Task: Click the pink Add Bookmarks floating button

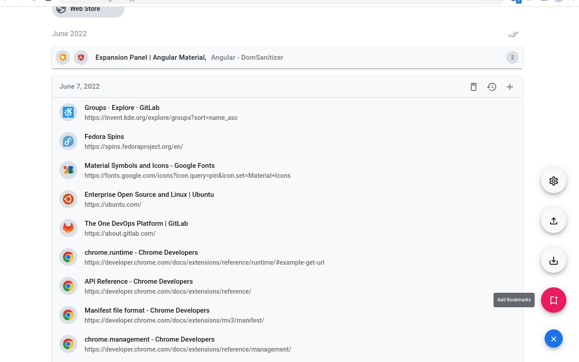Action: point(554,300)
